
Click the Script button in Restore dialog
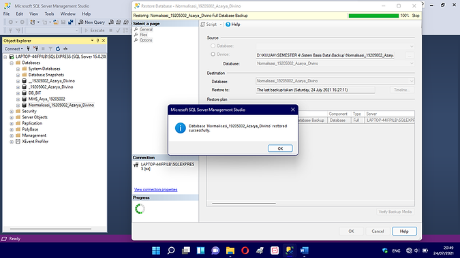[209, 25]
